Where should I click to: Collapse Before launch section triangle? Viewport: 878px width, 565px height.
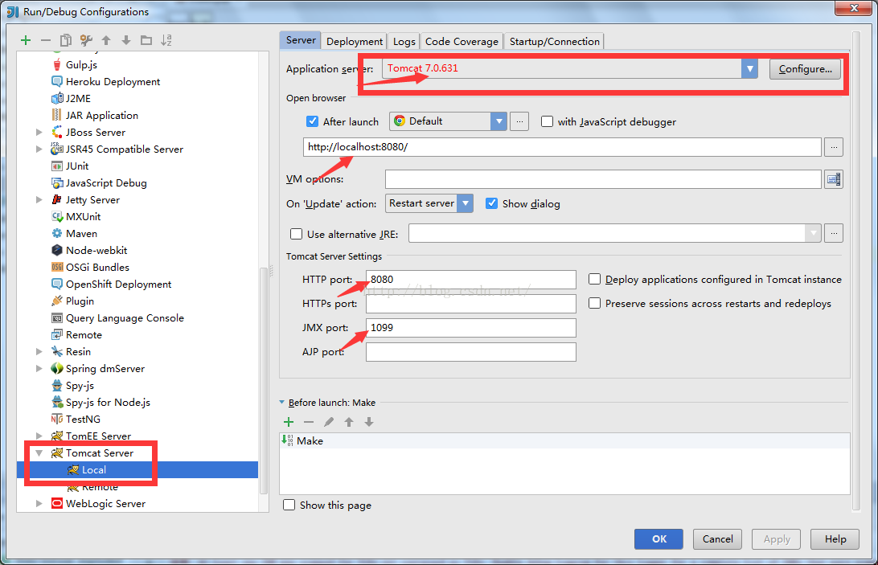(x=281, y=402)
